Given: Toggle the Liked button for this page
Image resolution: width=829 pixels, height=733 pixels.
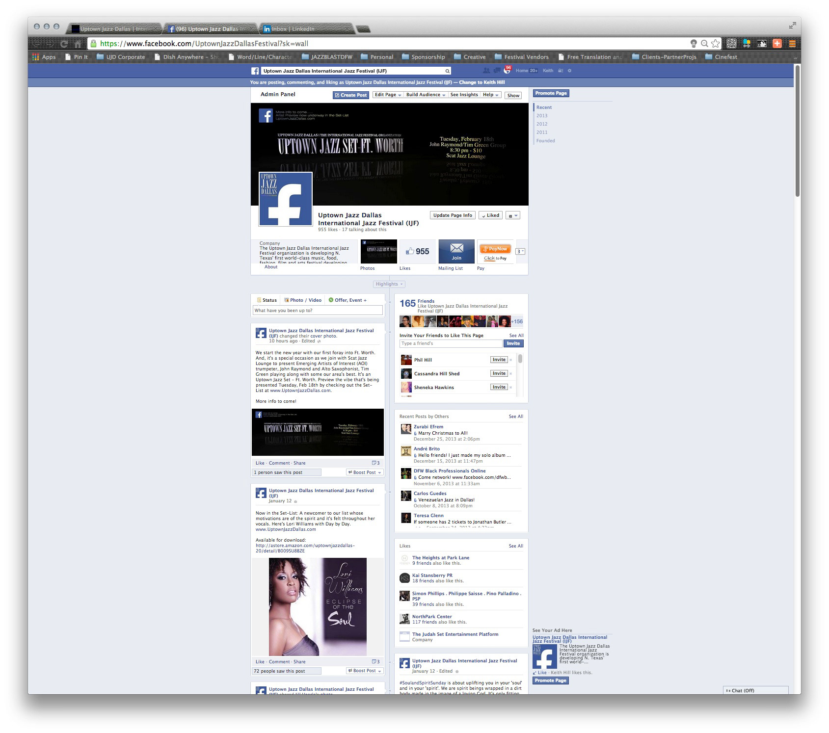Looking at the screenshot, I should (490, 215).
